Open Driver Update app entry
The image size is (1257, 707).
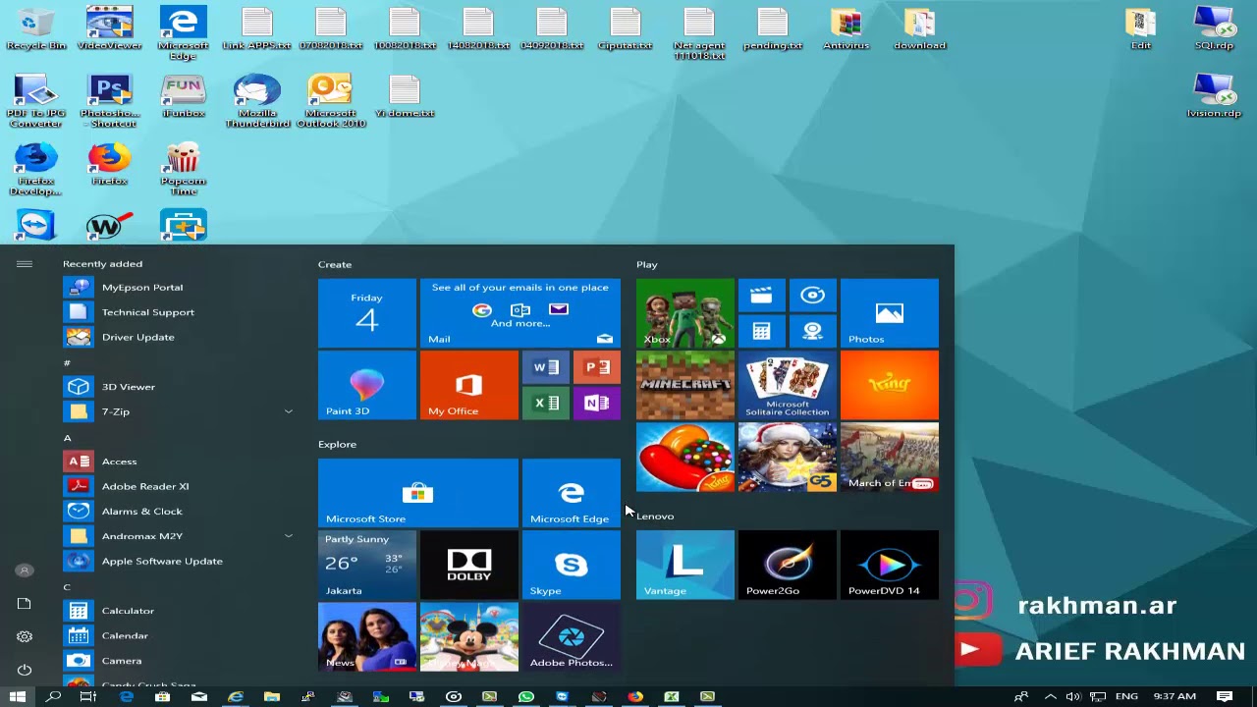point(181,337)
